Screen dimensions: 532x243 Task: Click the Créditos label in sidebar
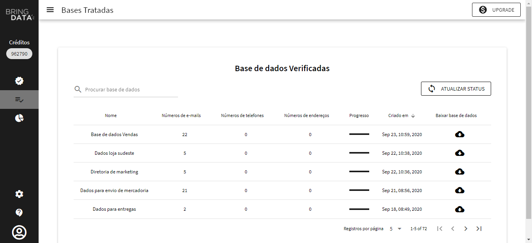[19, 42]
